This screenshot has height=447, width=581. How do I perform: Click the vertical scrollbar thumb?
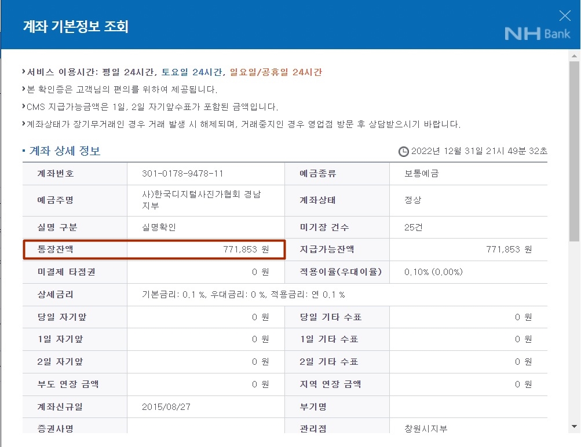(574, 151)
